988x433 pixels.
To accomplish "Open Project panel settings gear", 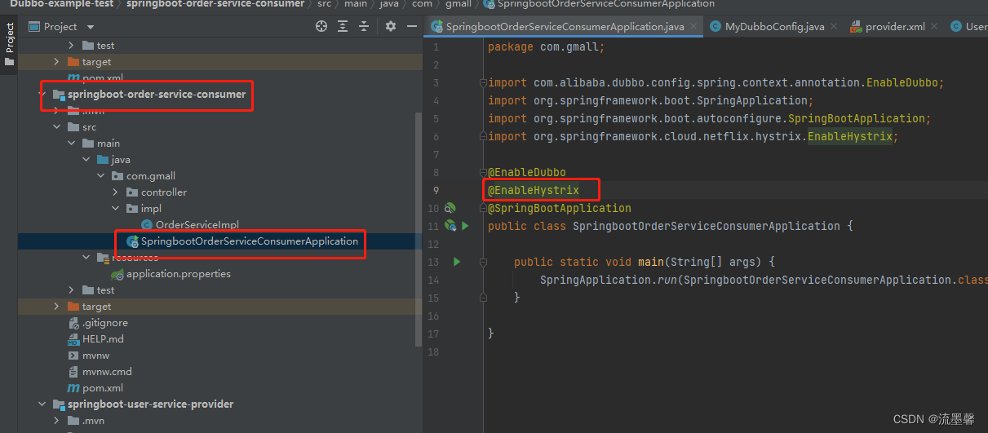I will tap(390, 26).
